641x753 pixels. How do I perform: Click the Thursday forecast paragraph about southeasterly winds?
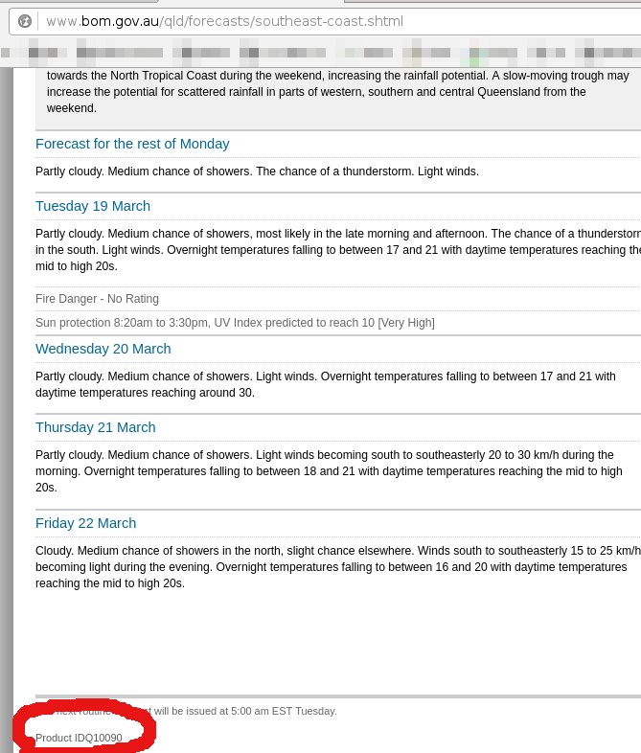point(329,471)
